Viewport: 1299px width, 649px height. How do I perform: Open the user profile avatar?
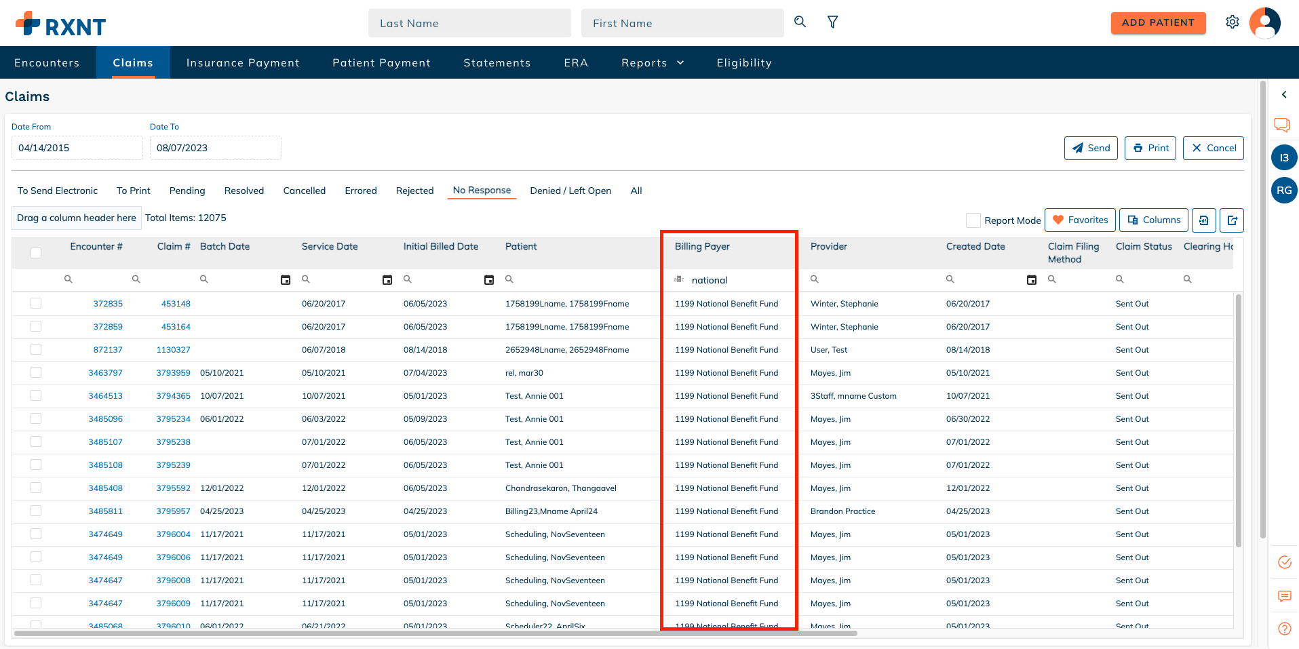(x=1265, y=22)
